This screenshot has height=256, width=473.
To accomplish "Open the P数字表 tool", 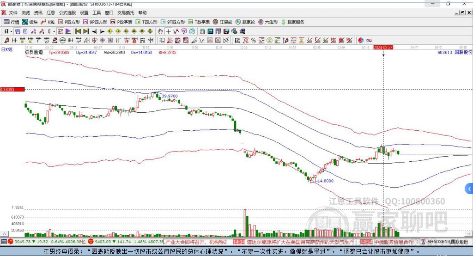I will 121,22.
